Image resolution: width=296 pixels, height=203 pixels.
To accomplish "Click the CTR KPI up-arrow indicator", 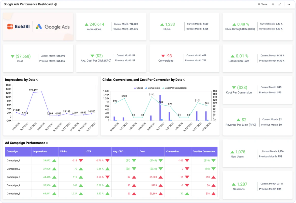I will [234, 24].
